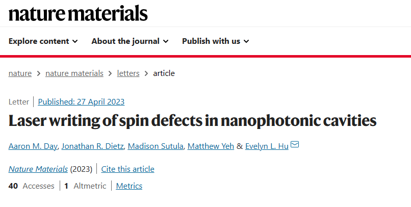The image size is (411, 207).
Task: Click the envelope icon beside Evelyn L. Hu
Action: (295, 144)
